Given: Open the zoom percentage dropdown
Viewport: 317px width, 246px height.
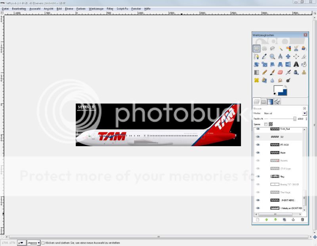Looking at the screenshot, I should point(38,243).
